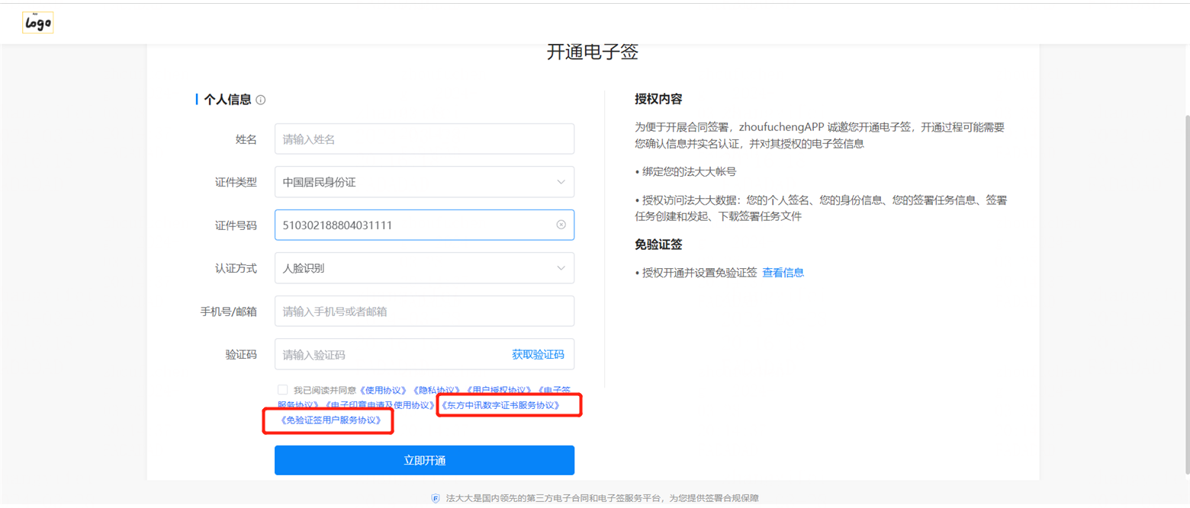Screen dimensions: 1190x508
Task: Click the logo in the top-left corner
Action: tap(37, 23)
